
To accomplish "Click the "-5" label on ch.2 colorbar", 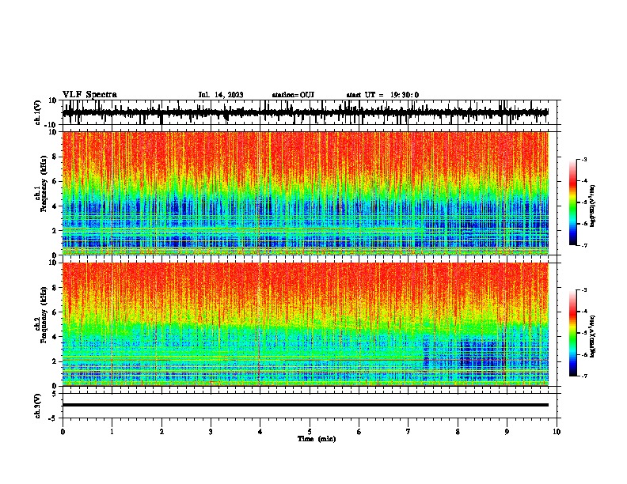I will (x=583, y=333).
